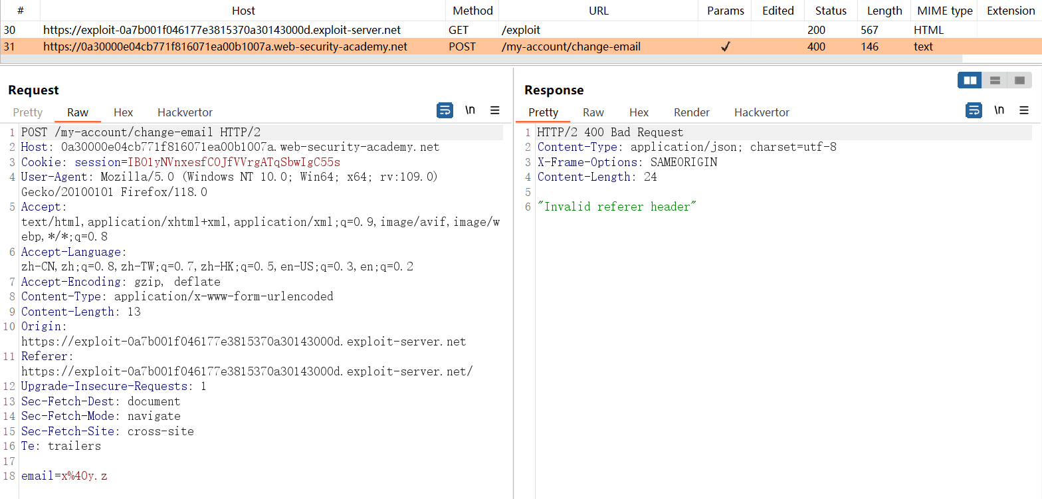Open Request panel hamburger options menu
This screenshot has height=499, width=1042.
click(495, 110)
